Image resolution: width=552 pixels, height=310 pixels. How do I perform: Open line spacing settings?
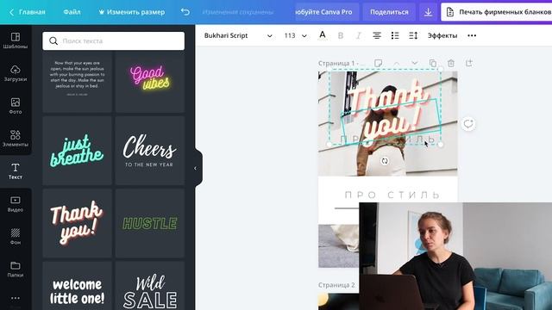click(413, 35)
